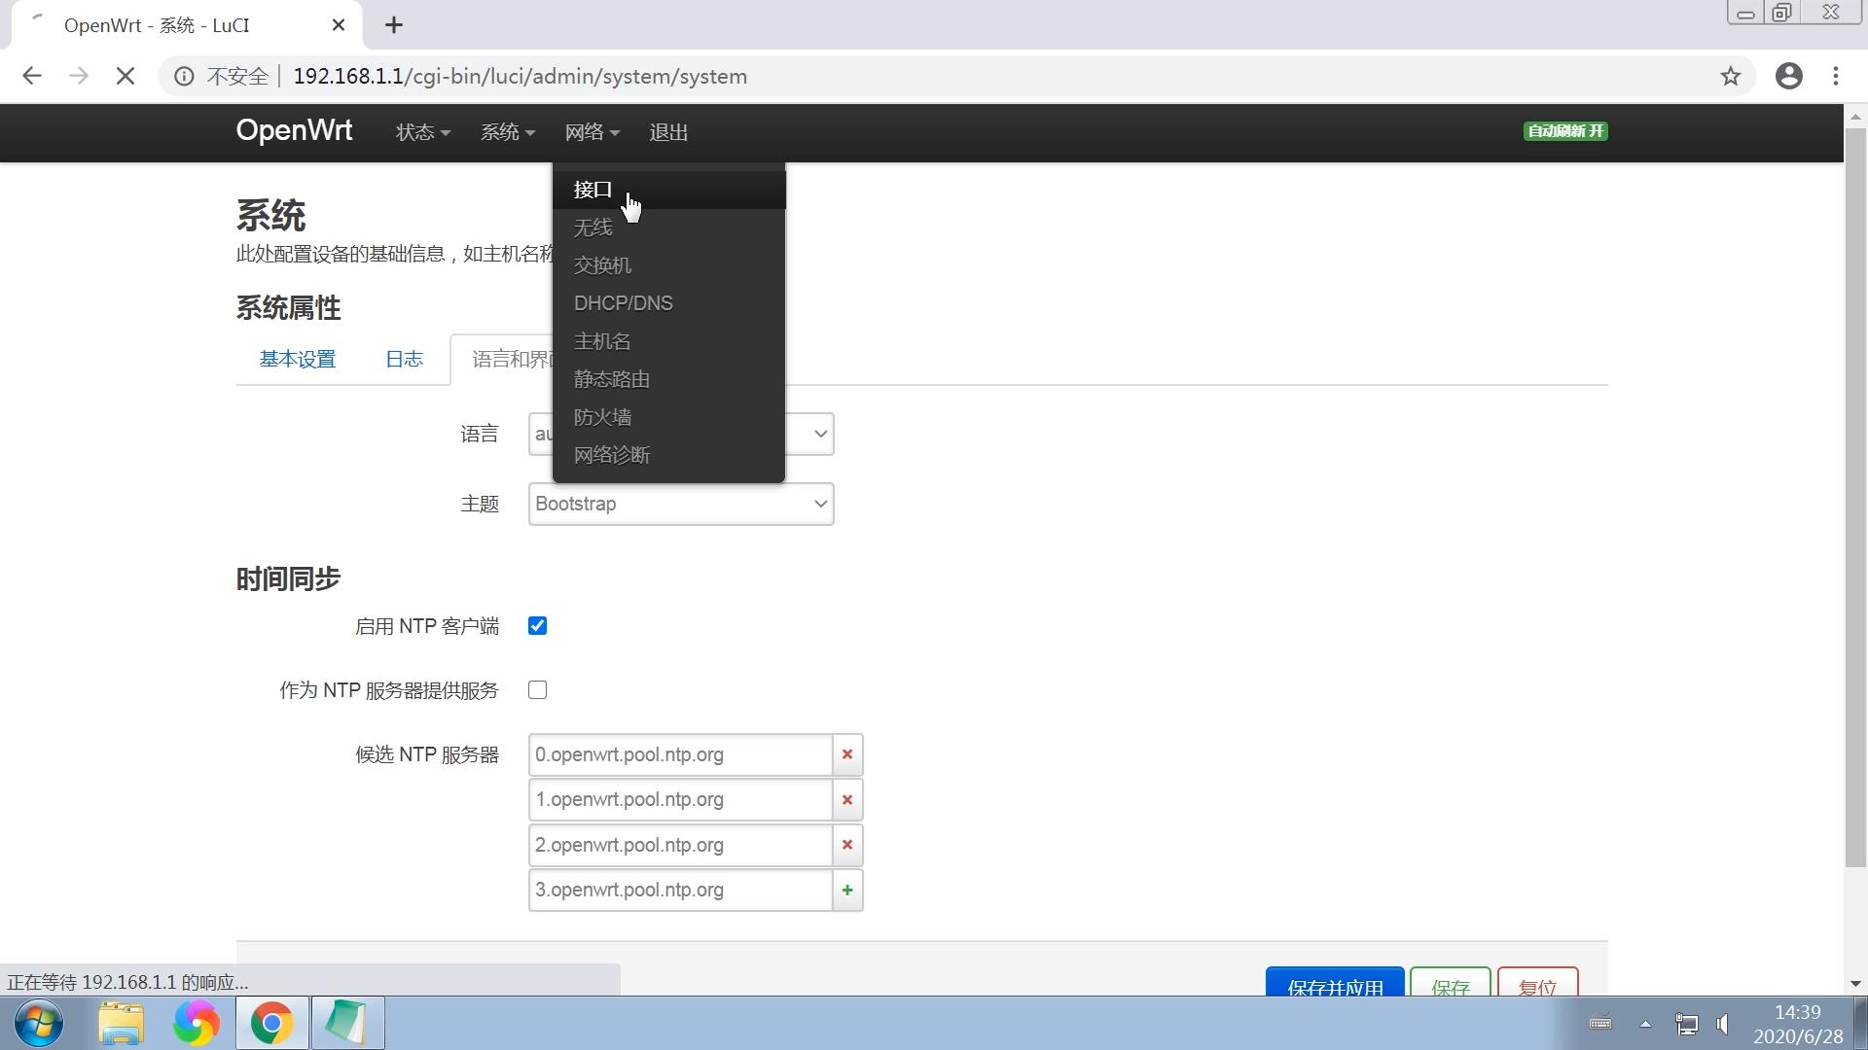Open the volume icon in system tray

coord(1723,1023)
